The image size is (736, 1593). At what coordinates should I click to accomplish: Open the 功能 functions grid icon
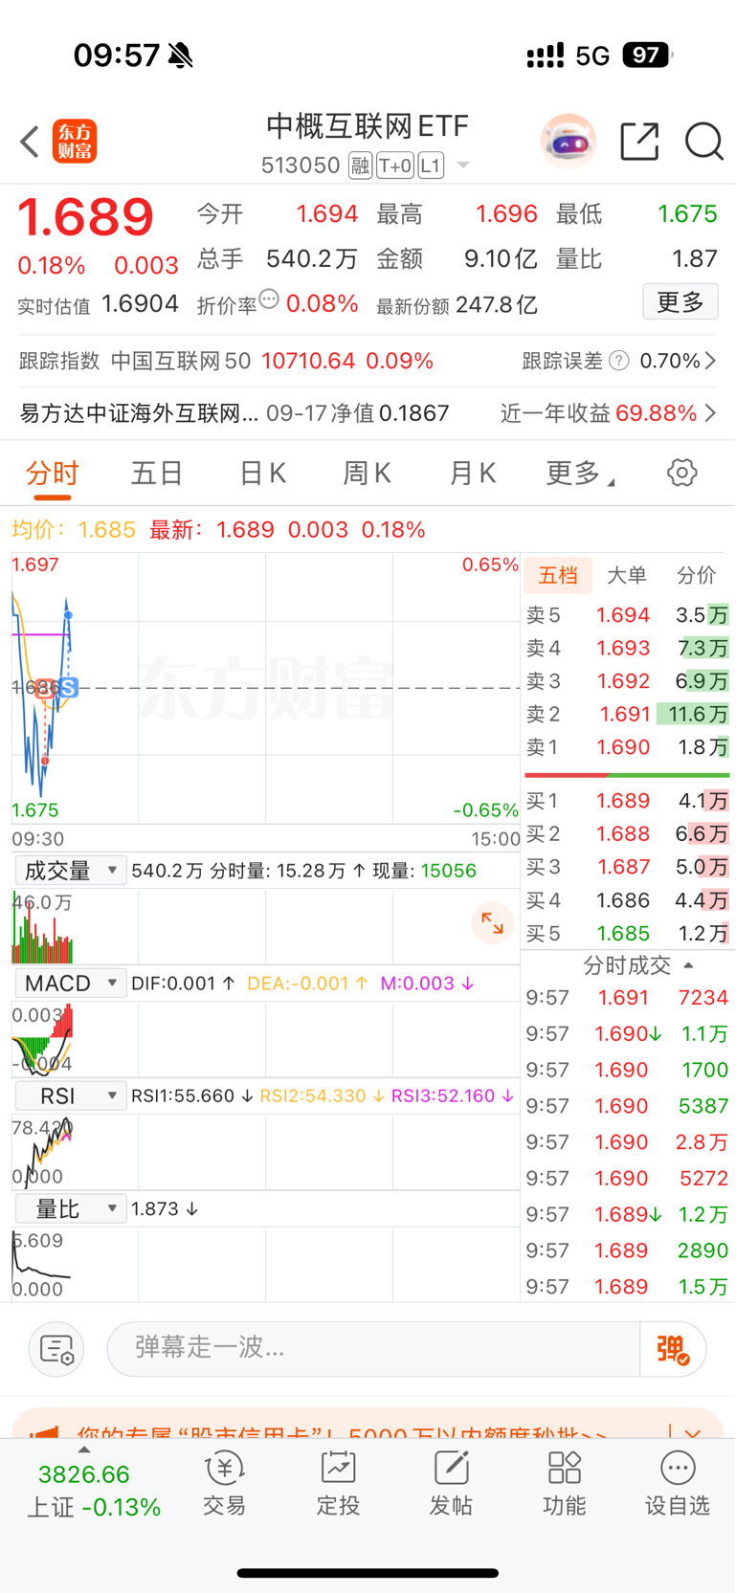(x=564, y=1484)
